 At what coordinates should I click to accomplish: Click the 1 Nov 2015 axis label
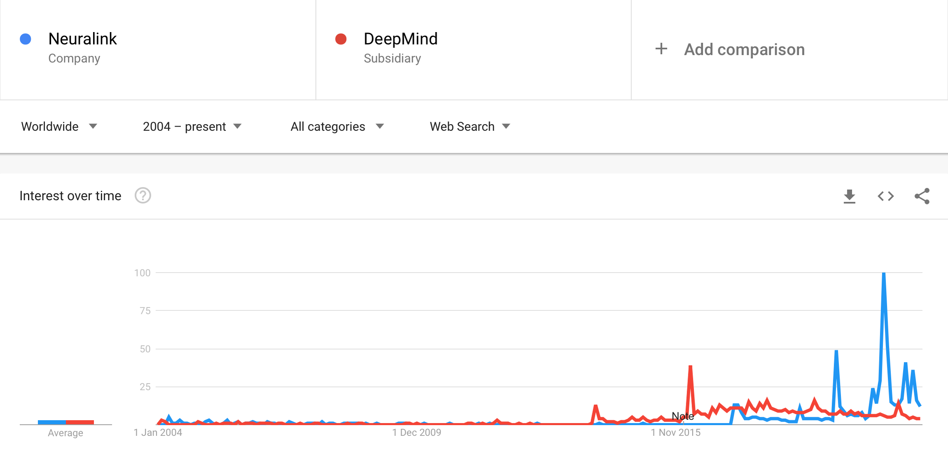pos(676,433)
